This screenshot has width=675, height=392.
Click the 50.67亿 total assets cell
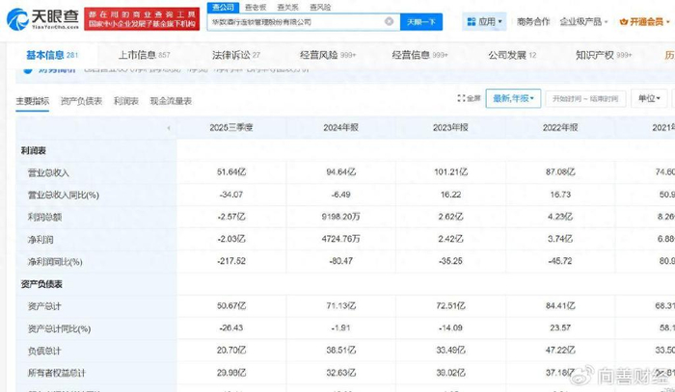231,305
